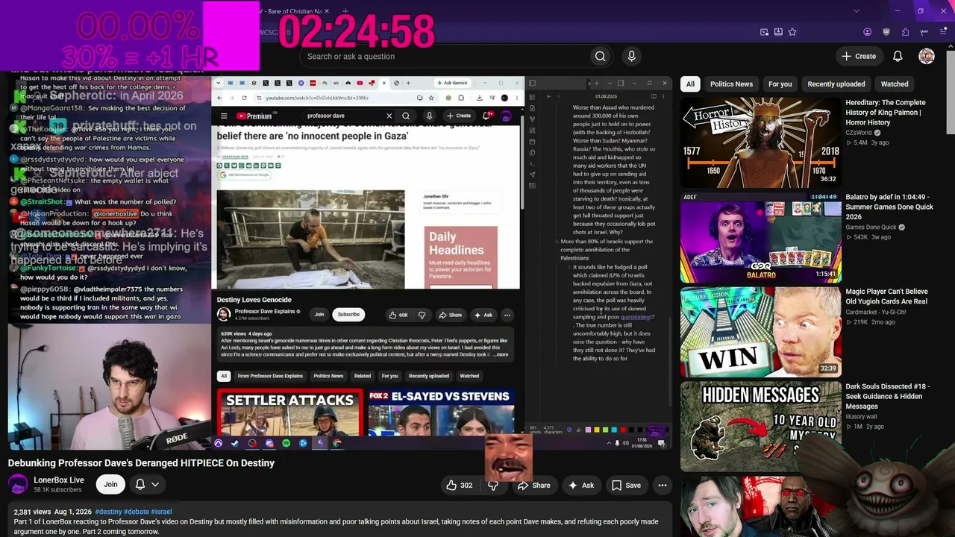Visit the Illusory wall channel link
The width and height of the screenshot is (955, 537).
tap(861, 417)
